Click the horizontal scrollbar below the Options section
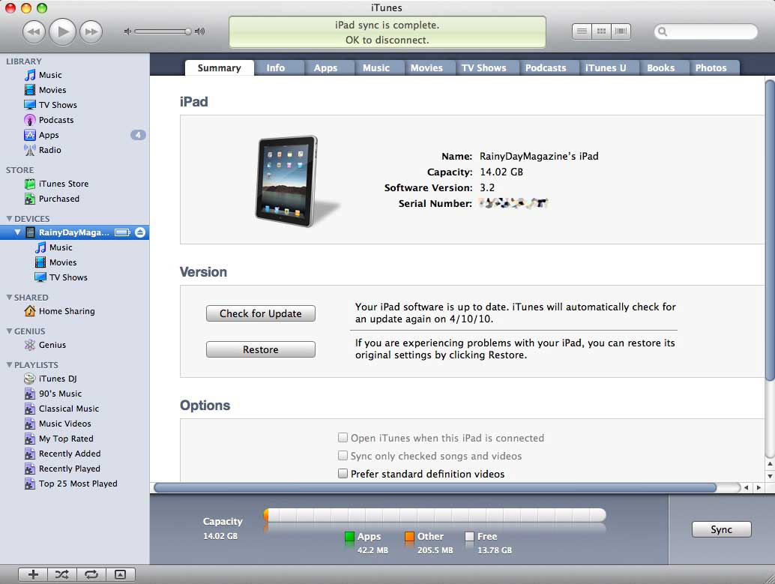Screen dimensions: 775x584 coord(435,487)
